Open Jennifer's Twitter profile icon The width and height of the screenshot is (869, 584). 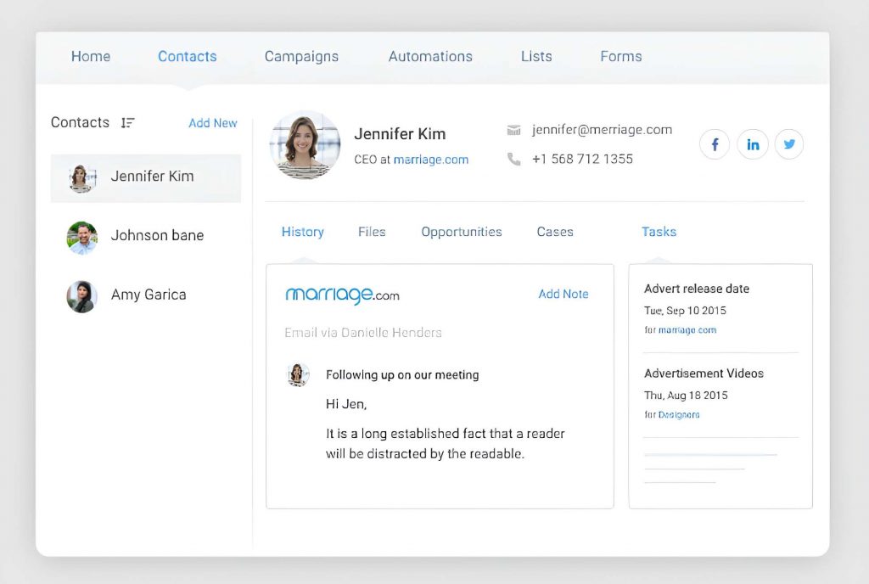point(789,144)
